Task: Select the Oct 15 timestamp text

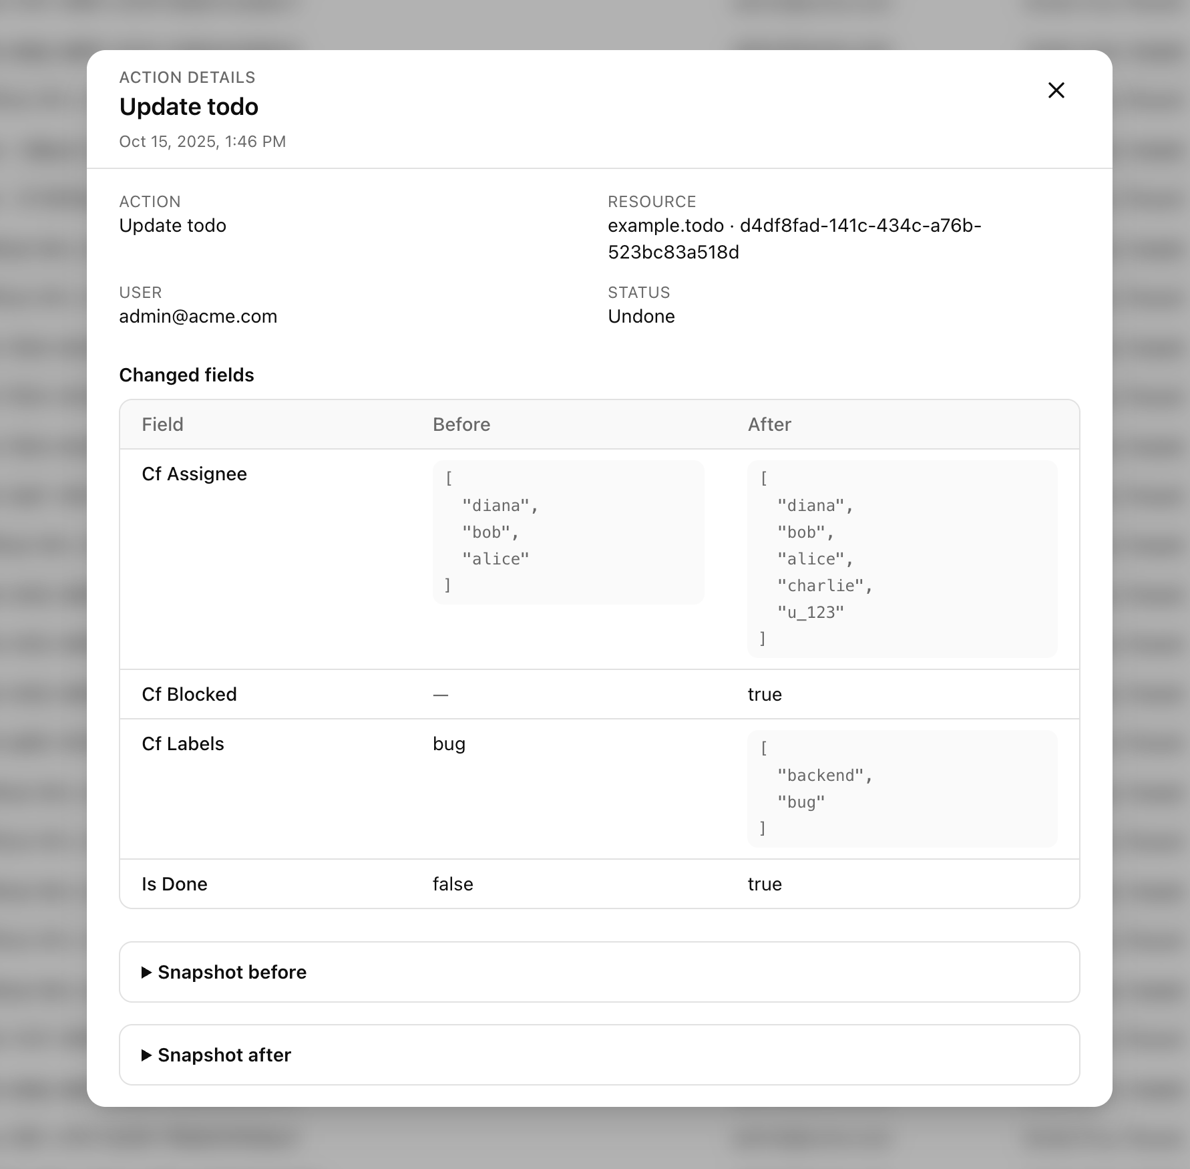Action: [202, 141]
